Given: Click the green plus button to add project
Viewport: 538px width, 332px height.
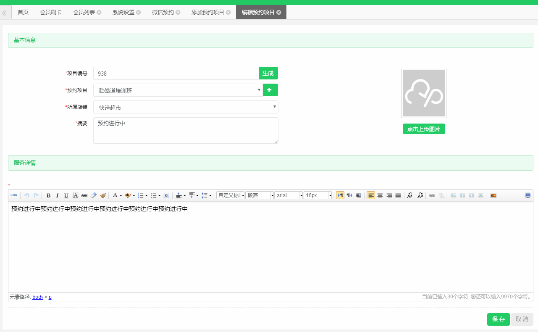Looking at the screenshot, I should click(x=270, y=90).
